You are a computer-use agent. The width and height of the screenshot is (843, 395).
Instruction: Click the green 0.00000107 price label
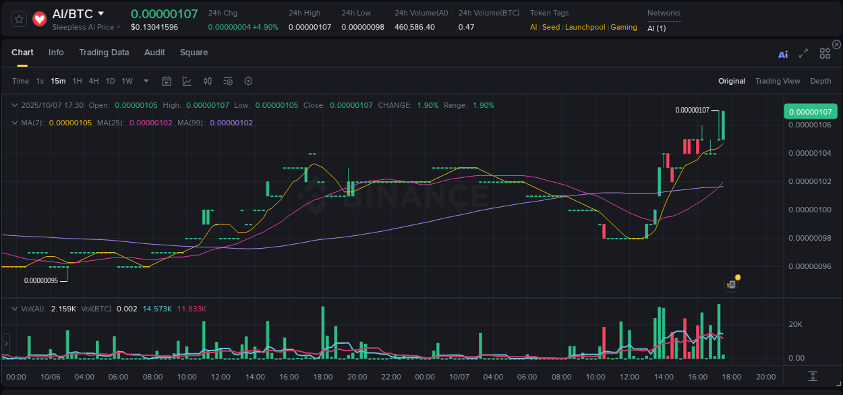coord(809,111)
